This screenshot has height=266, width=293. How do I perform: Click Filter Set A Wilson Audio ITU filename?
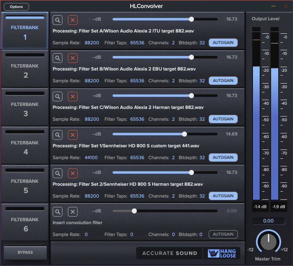click(123, 31)
